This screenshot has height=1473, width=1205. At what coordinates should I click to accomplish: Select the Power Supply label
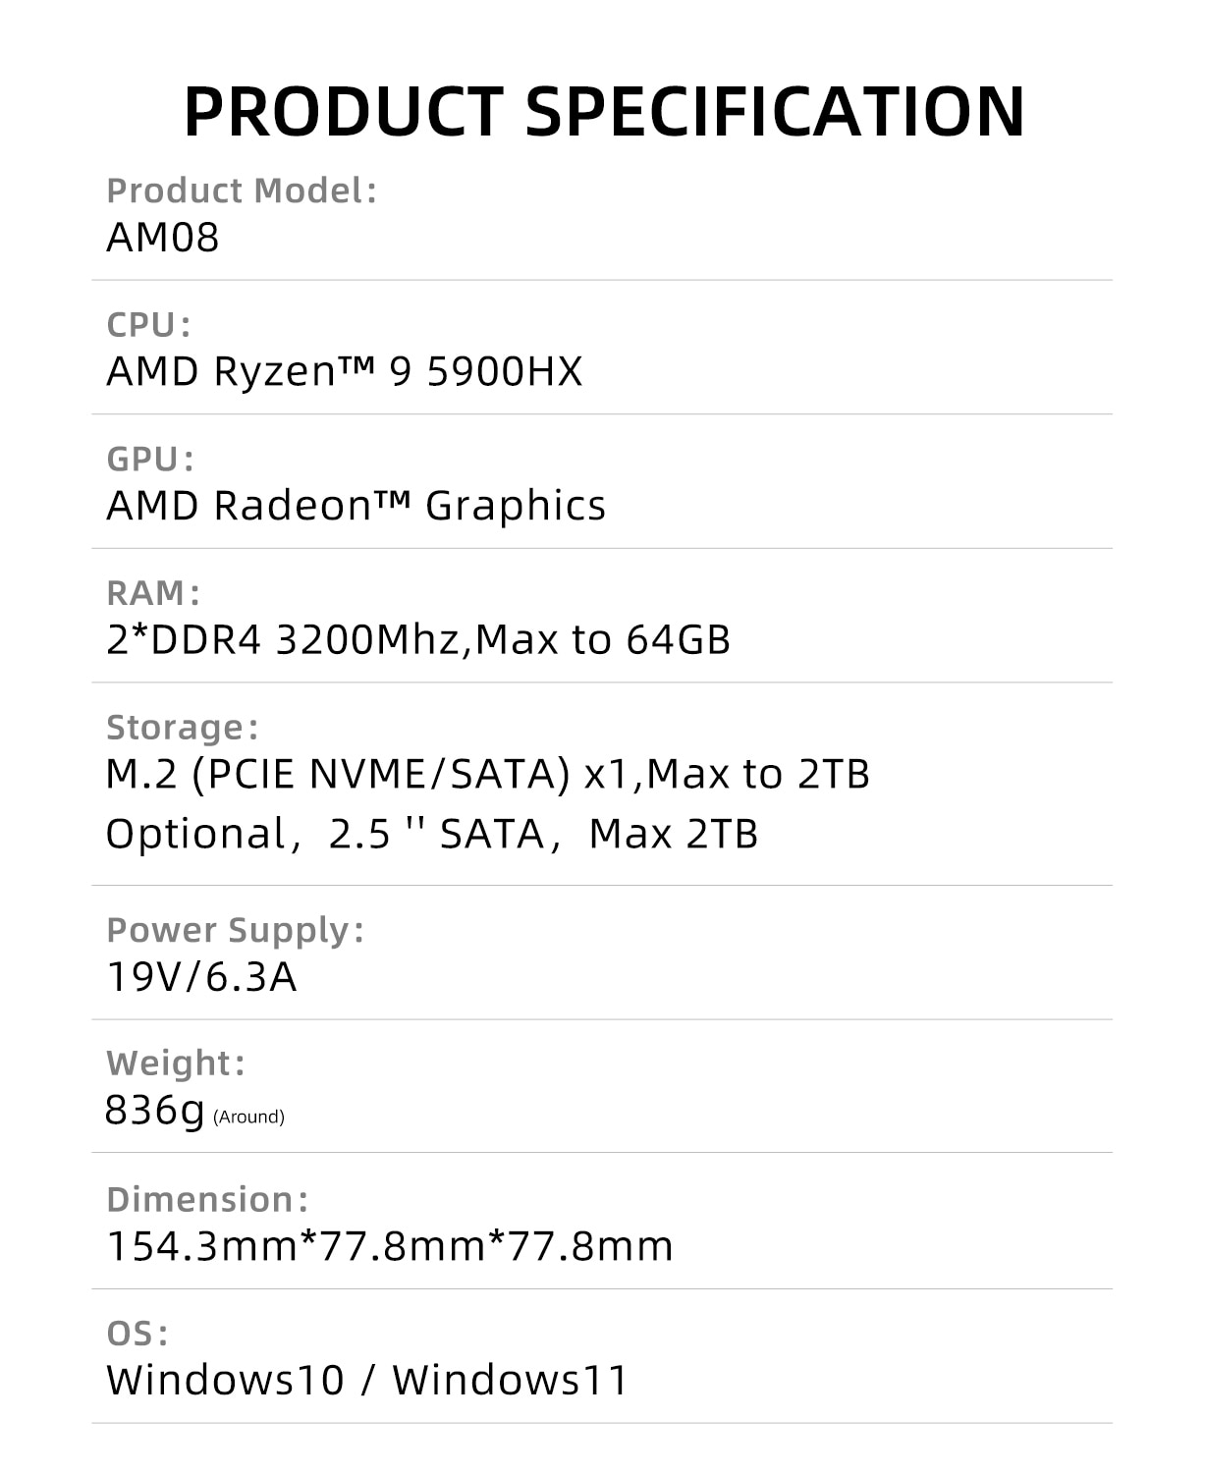[235, 930]
